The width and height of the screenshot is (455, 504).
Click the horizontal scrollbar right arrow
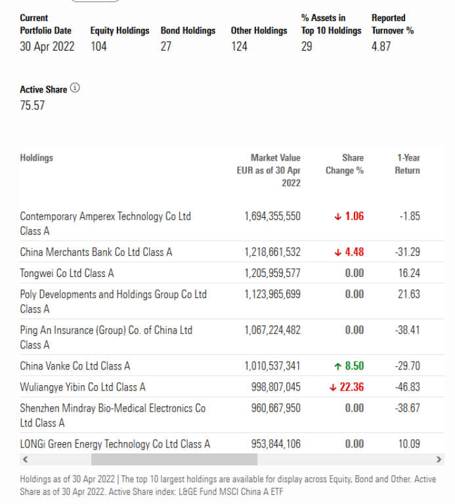[x=439, y=459]
